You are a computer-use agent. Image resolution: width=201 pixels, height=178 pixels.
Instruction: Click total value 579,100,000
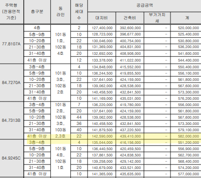pos(188,130)
